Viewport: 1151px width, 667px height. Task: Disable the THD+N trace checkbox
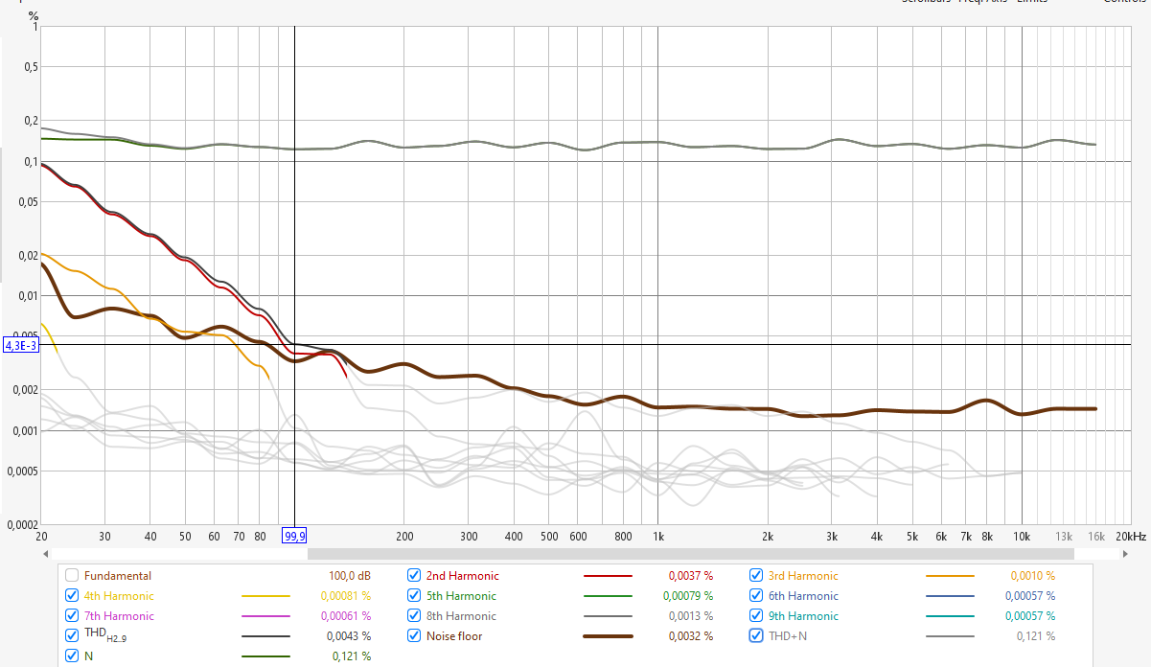tap(756, 635)
